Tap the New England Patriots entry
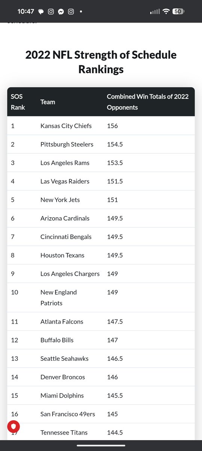The height and width of the screenshot is (451, 202). point(58,298)
